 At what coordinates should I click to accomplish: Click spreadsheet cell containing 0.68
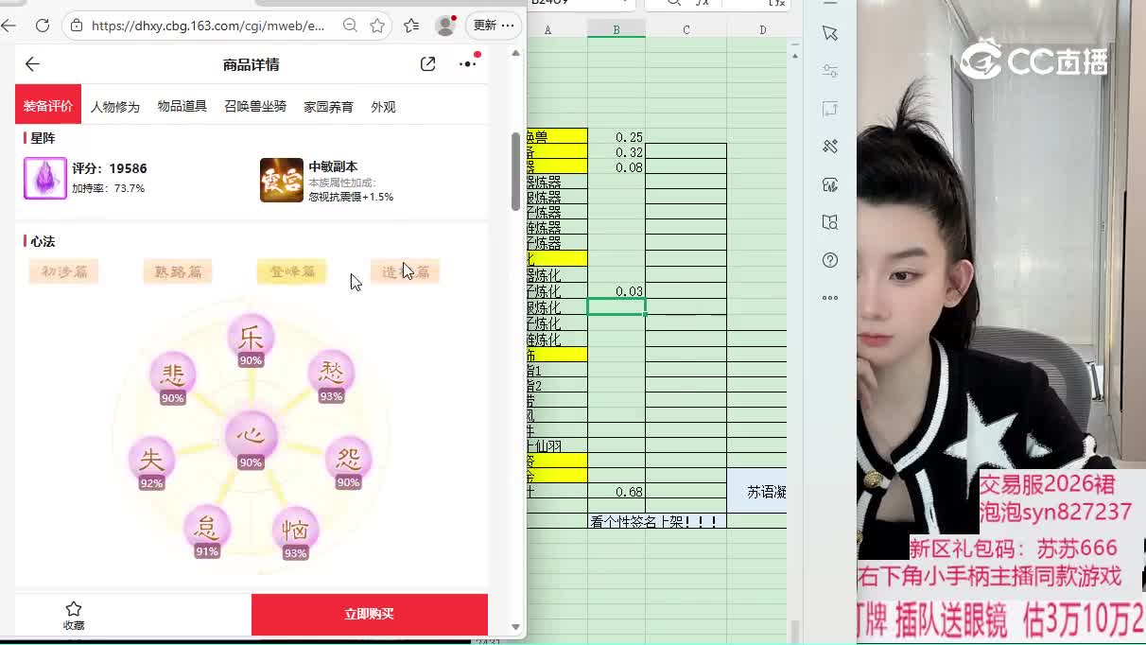[x=616, y=492]
